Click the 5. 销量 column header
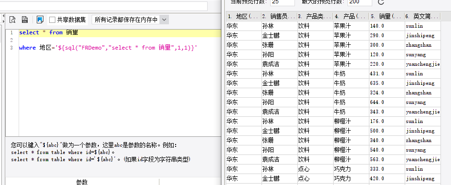Viewport: 451px width, 185px height. point(387,16)
